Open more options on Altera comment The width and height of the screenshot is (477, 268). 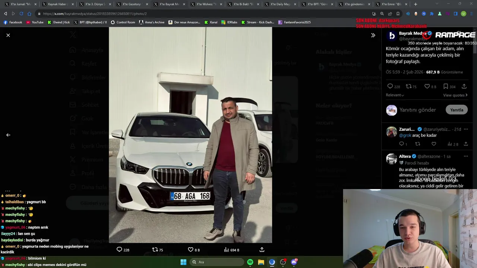coord(465,156)
